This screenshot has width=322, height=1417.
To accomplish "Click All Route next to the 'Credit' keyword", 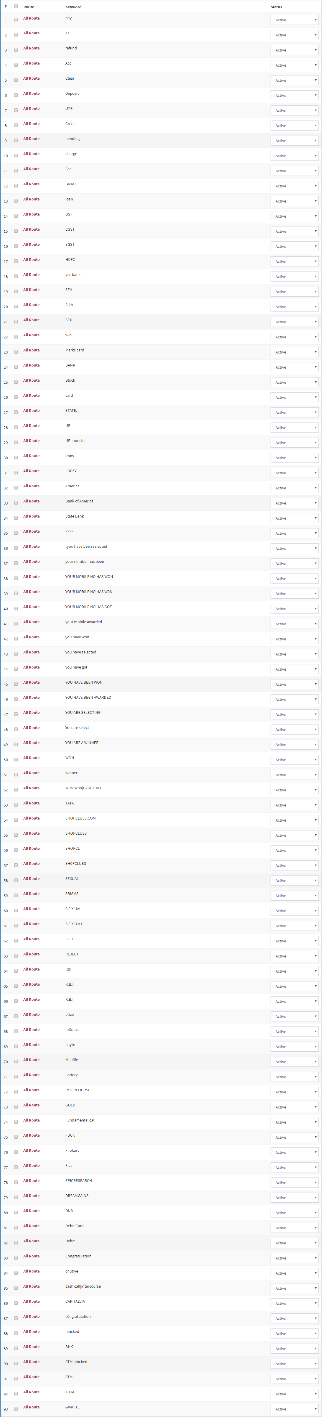I will pyautogui.click(x=31, y=124).
